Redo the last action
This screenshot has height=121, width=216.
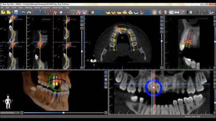(x=29, y=12)
